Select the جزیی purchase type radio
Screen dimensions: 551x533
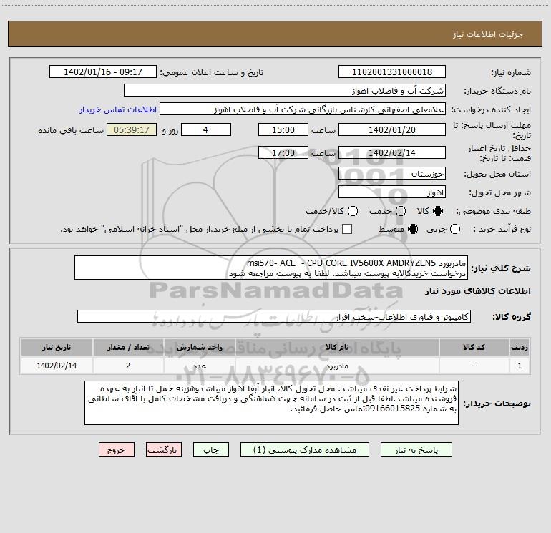tap(454, 229)
